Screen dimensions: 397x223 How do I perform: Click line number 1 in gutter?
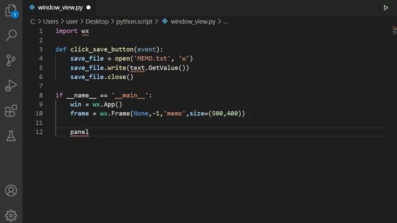click(41, 31)
